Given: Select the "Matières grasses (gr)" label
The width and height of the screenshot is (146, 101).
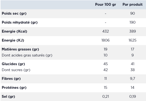Looking at the screenshot, I should pyautogui.click(x=21, y=49).
